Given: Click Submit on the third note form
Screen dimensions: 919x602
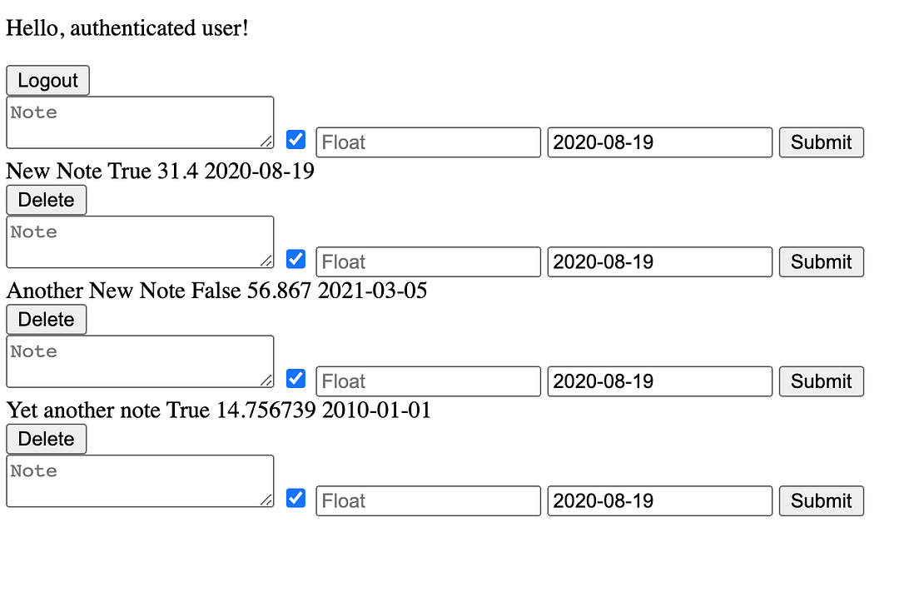Looking at the screenshot, I should (x=821, y=381).
